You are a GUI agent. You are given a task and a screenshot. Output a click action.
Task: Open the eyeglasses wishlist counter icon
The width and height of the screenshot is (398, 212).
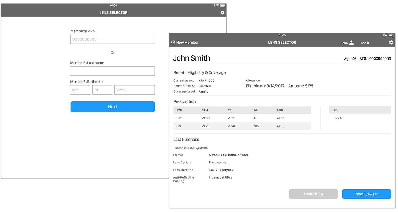pos(363,43)
